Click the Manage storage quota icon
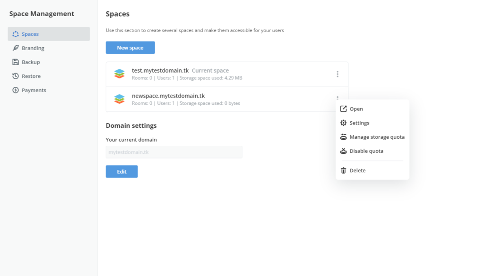This screenshot has width=484, height=276. click(x=344, y=137)
